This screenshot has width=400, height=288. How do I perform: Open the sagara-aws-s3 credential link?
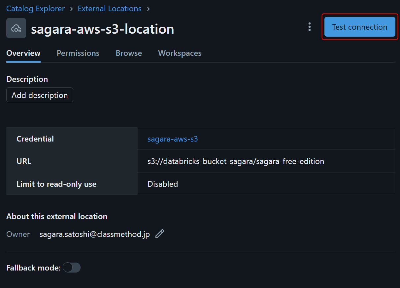point(173,139)
